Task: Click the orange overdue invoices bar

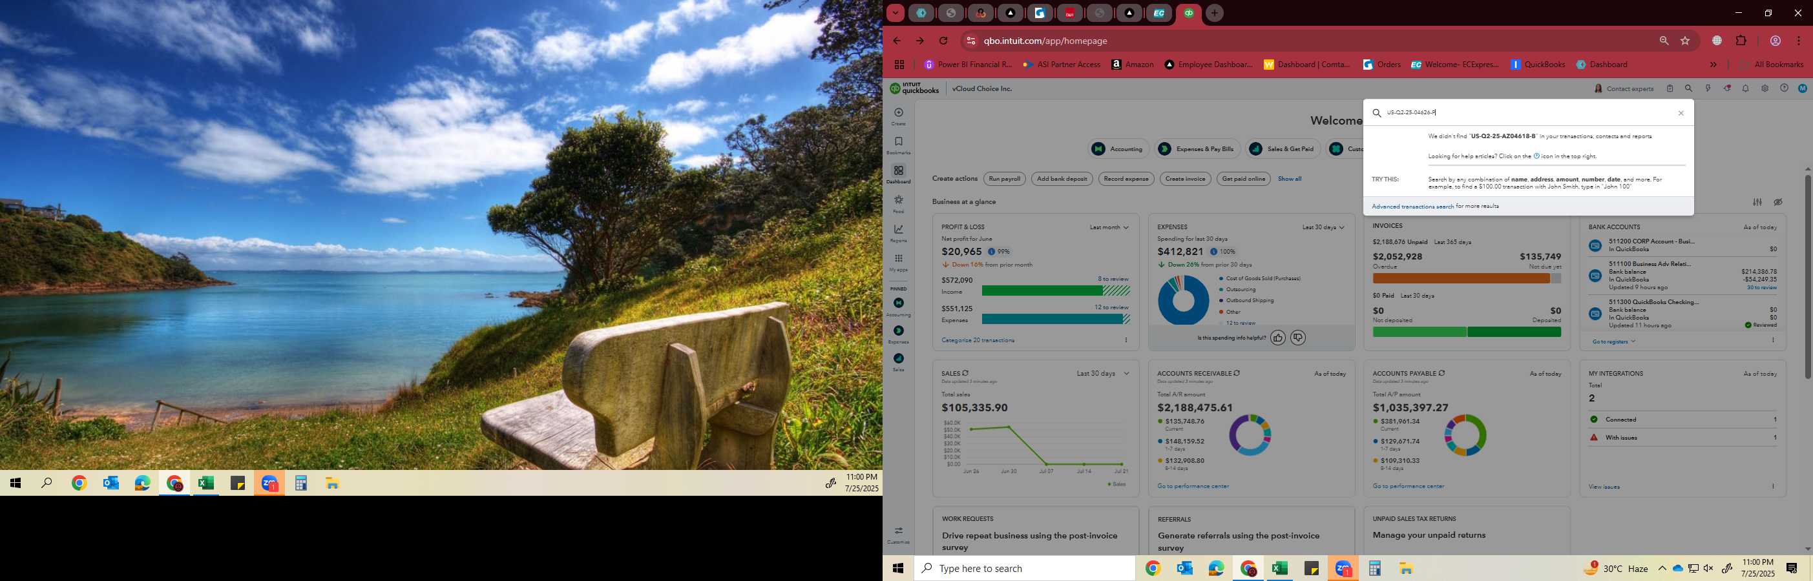Action: coord(1460,278)
